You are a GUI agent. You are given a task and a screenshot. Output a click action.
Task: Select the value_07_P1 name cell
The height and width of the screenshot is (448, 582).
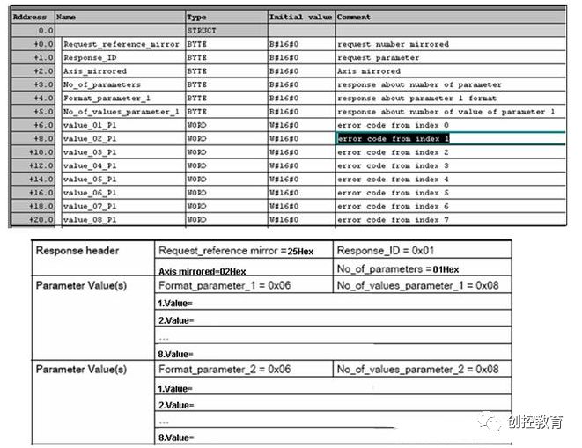pyautogui.click(x=123, y=206)
